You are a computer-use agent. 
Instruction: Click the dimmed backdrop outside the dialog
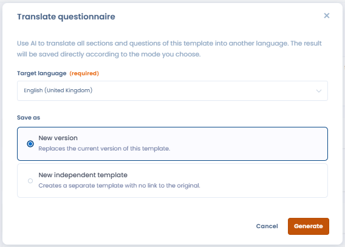pyautogui.click(x=344, y=123)
